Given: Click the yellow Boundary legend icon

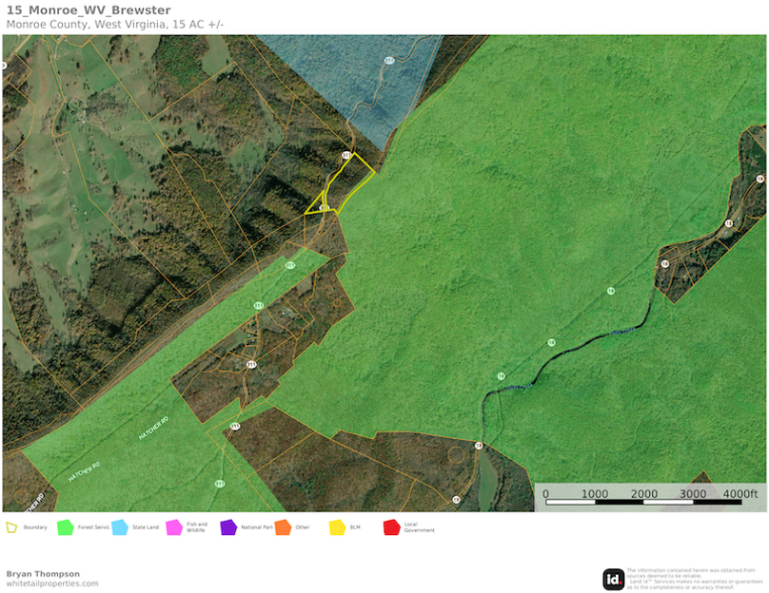Looking at the screenshot, I should click(12, 526).
